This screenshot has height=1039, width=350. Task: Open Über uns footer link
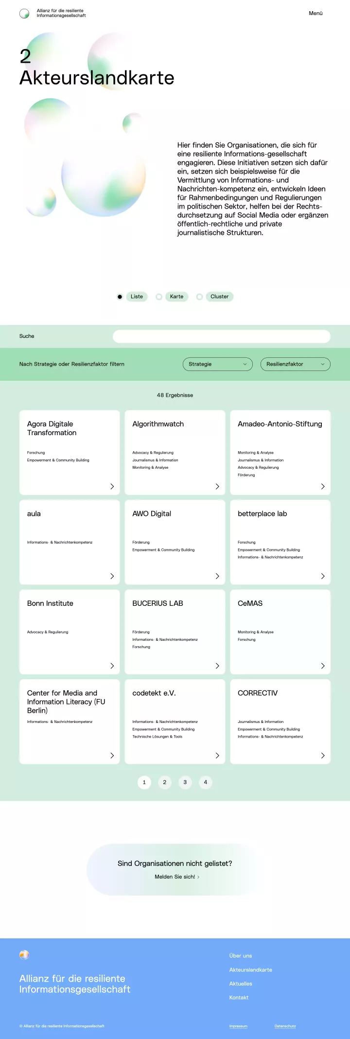click(241, 955)
